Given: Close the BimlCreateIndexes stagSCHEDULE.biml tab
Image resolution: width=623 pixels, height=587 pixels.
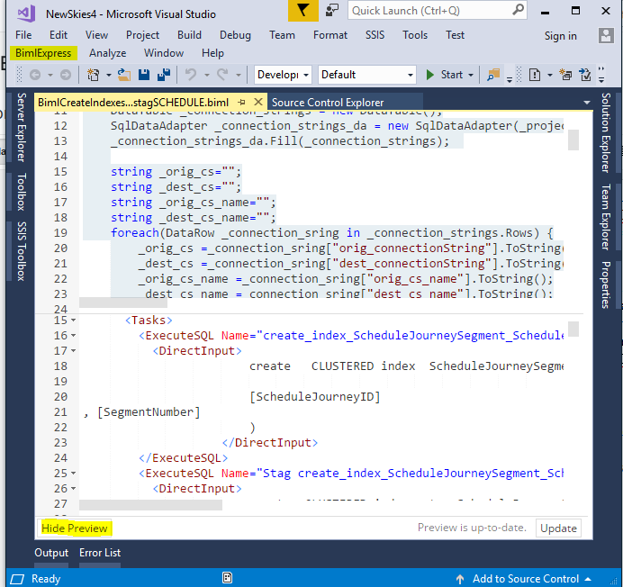Looking at the screenshot, I should [x=258, y=102].
